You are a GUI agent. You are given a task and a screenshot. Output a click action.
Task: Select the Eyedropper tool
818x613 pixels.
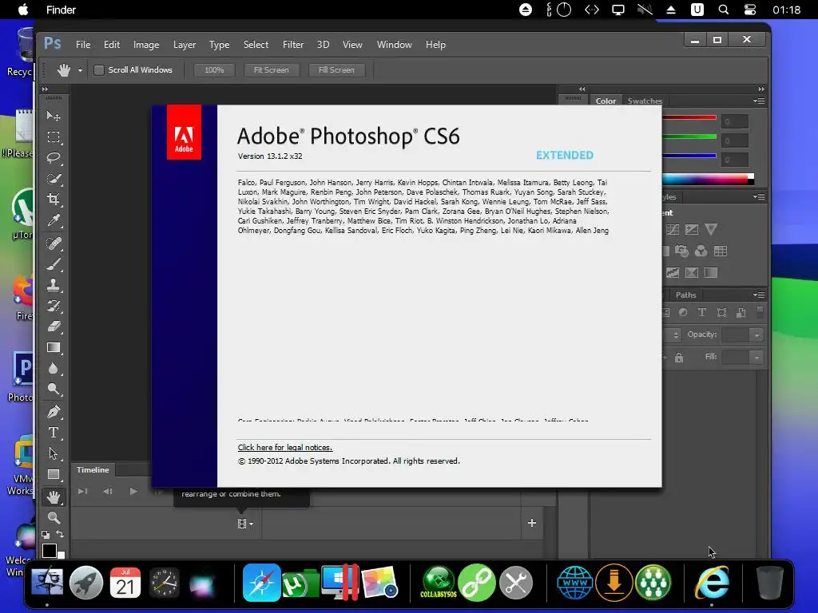(x=54, y=220)
